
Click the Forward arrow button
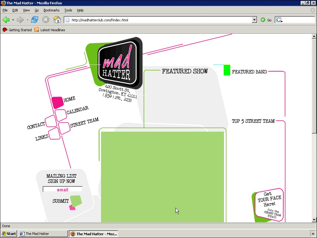point(20,20)
